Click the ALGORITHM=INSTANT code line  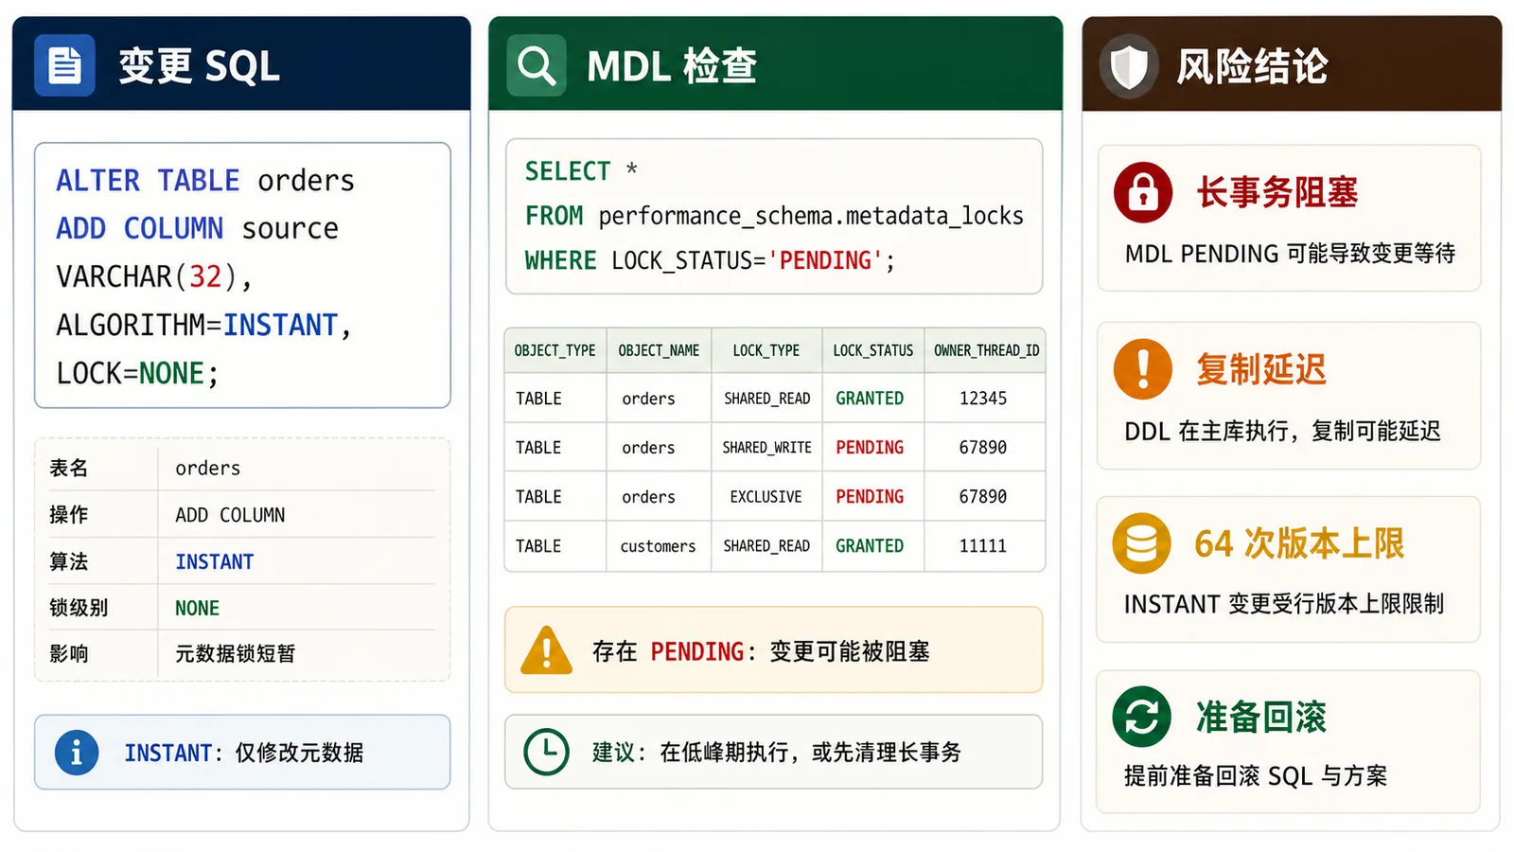pyautogui.click(x=203, y=325)
